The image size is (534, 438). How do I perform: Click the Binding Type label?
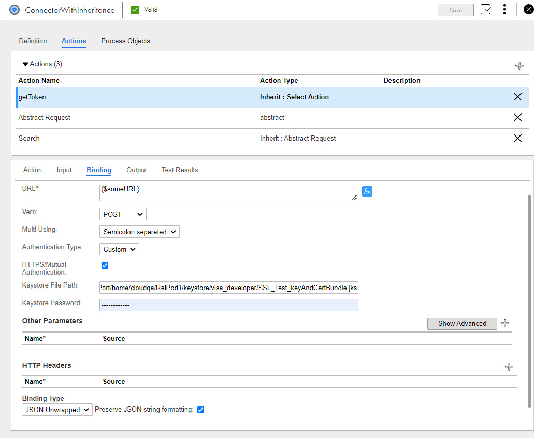point(43,398)
